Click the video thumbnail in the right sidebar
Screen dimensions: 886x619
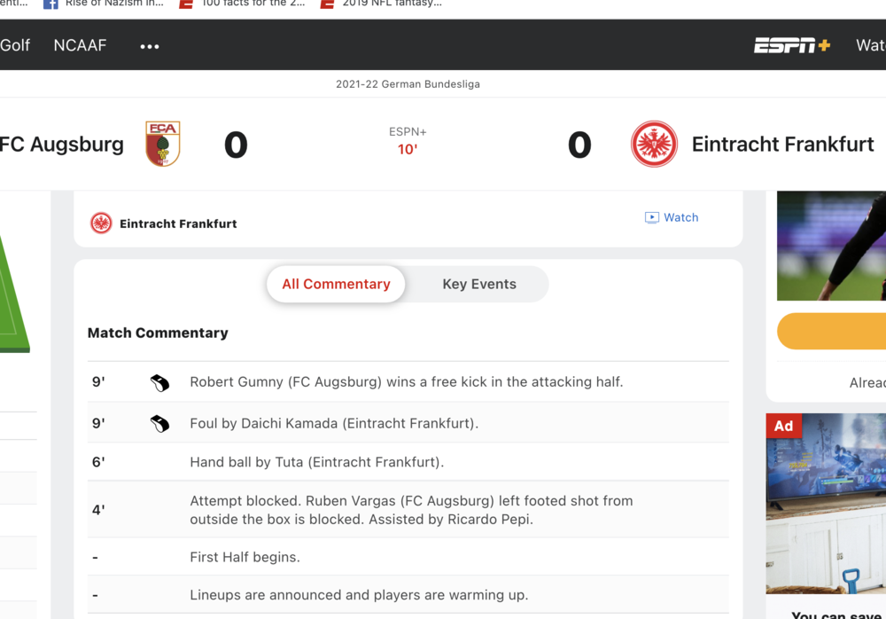pyautogui.click(x=833, y=246)
